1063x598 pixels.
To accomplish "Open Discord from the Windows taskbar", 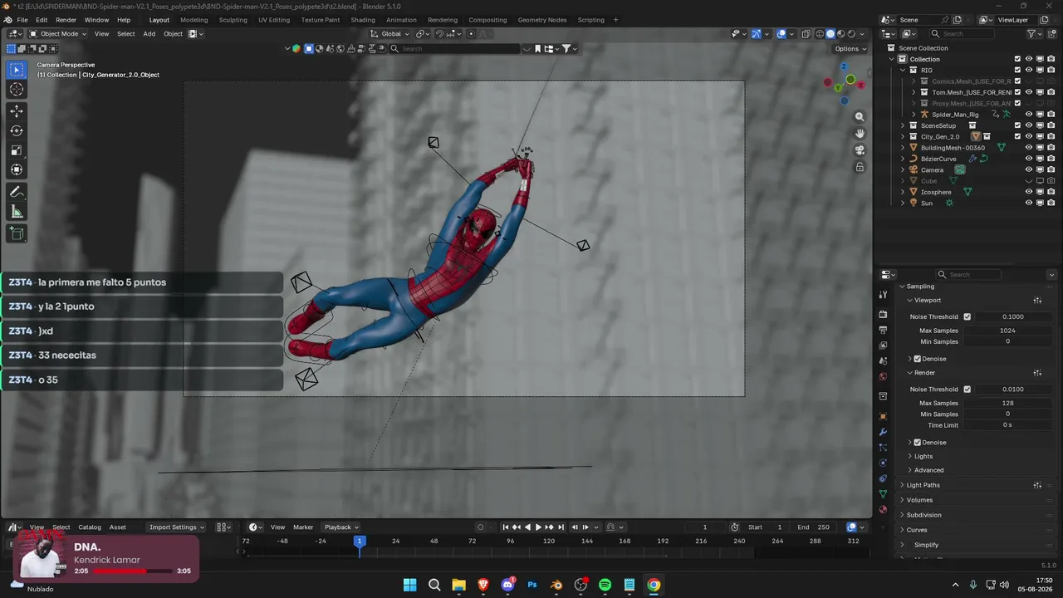I will click(507, 585).
